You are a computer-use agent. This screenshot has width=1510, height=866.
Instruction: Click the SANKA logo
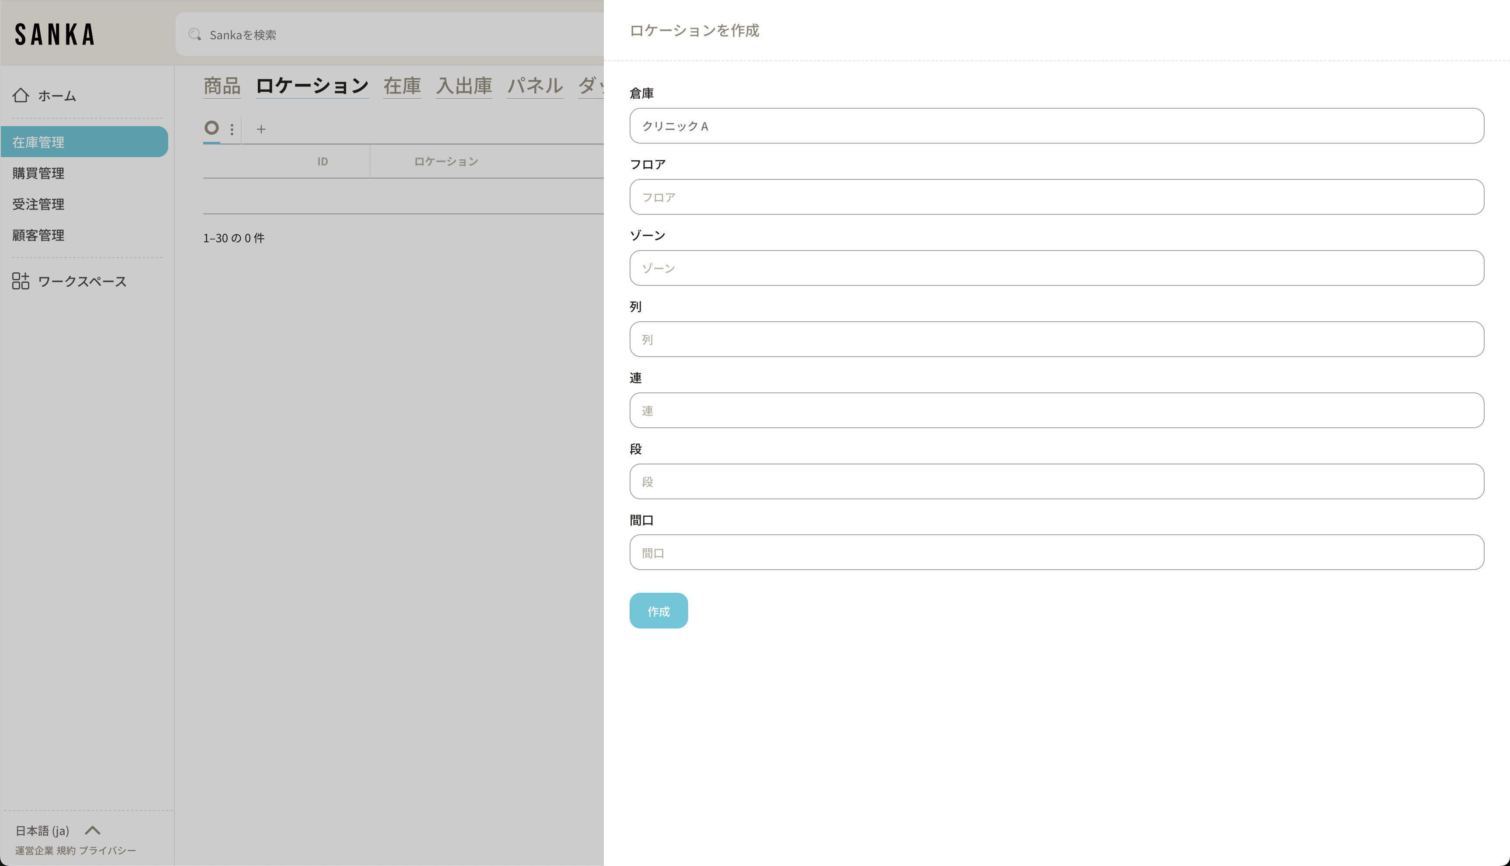55,34
